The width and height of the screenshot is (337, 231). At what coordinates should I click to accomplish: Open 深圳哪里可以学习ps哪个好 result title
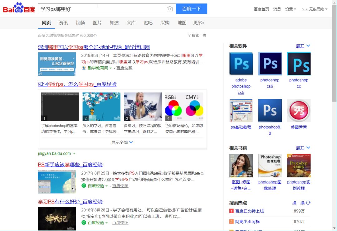click(94, 47)
